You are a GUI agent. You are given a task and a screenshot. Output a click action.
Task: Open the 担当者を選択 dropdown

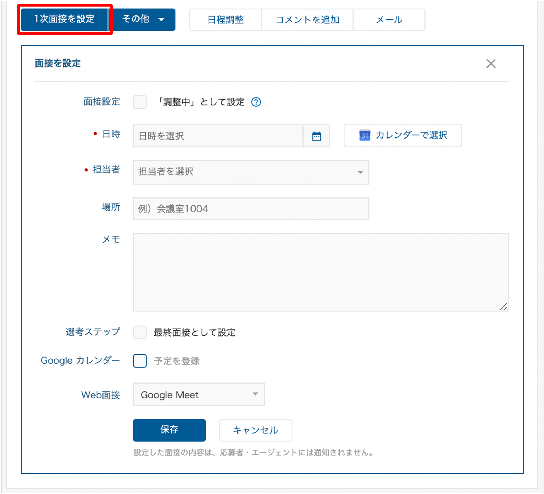coord(251,172)
